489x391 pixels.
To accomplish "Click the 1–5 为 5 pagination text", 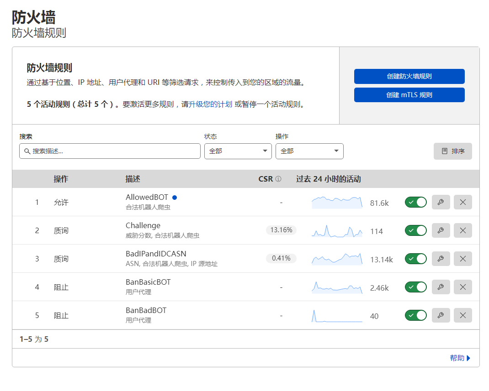I will pyautogui.click(x=34, y=339).
